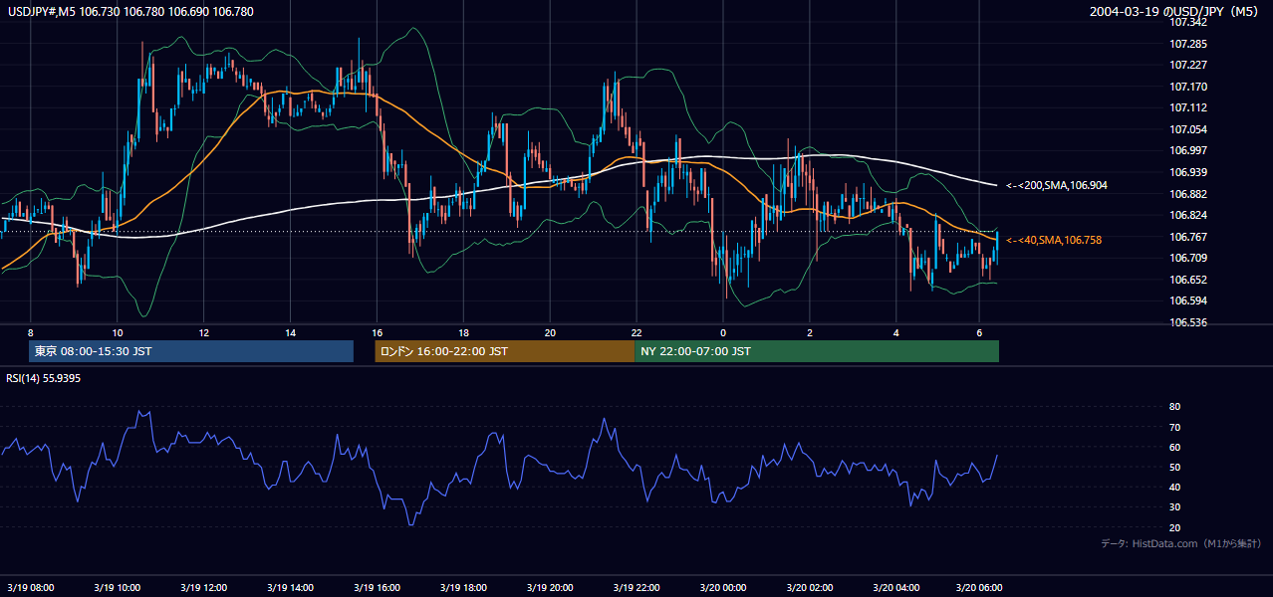
Task: Click the date label 3/19 18:00
Action: [x=463, y=588]
